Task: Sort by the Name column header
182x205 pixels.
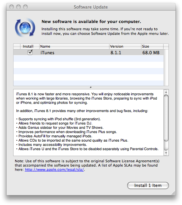Action: pos(74,46)
